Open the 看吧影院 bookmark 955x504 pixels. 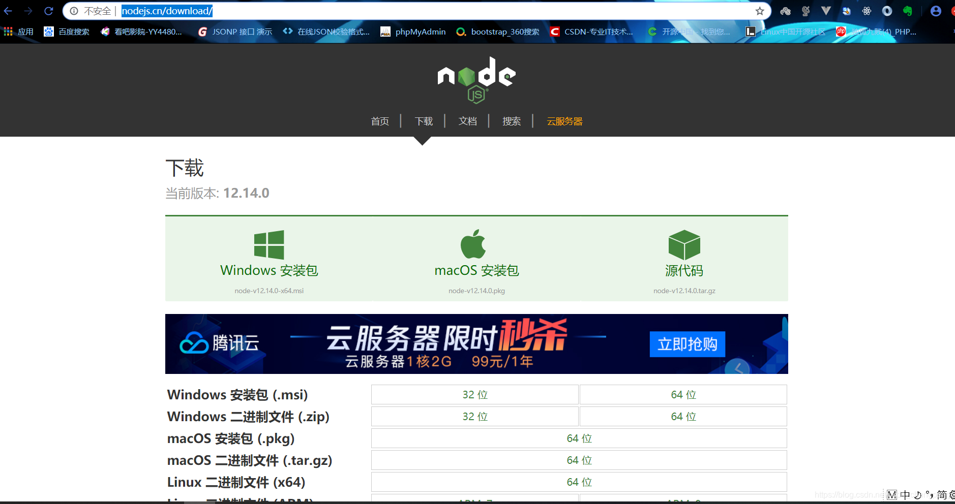(x=141, y=31)
